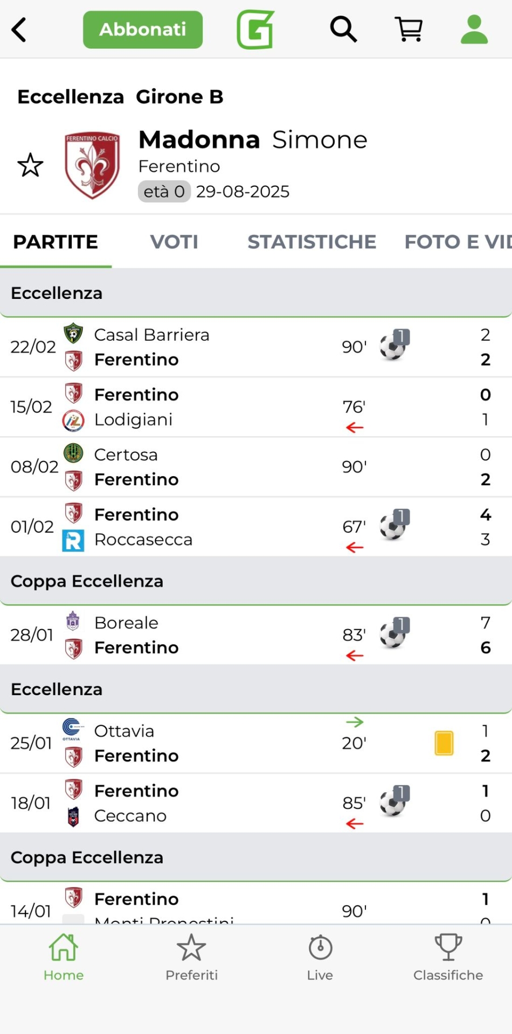Open the search magnifier icon
Image resolution: width=512 pixels, height=1034 pixels.
click(343, 29)
